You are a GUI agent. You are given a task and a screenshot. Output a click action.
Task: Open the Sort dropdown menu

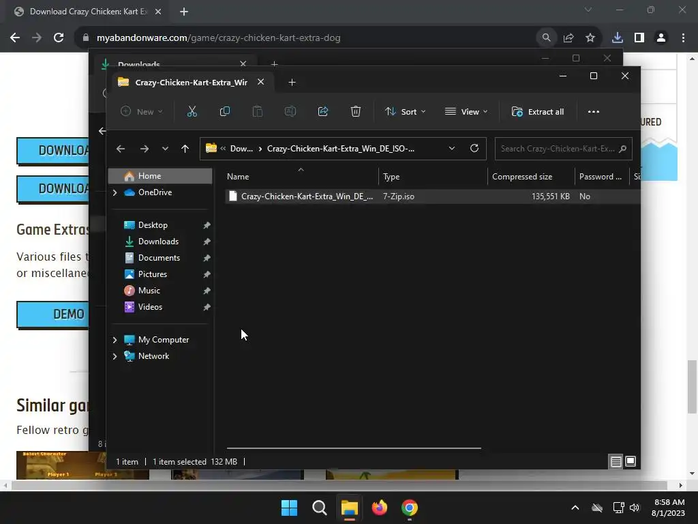405,111
